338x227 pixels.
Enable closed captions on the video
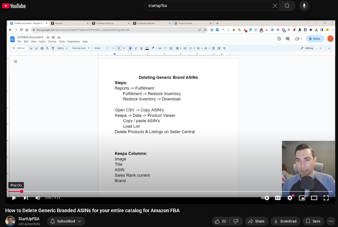coord(278,198)
